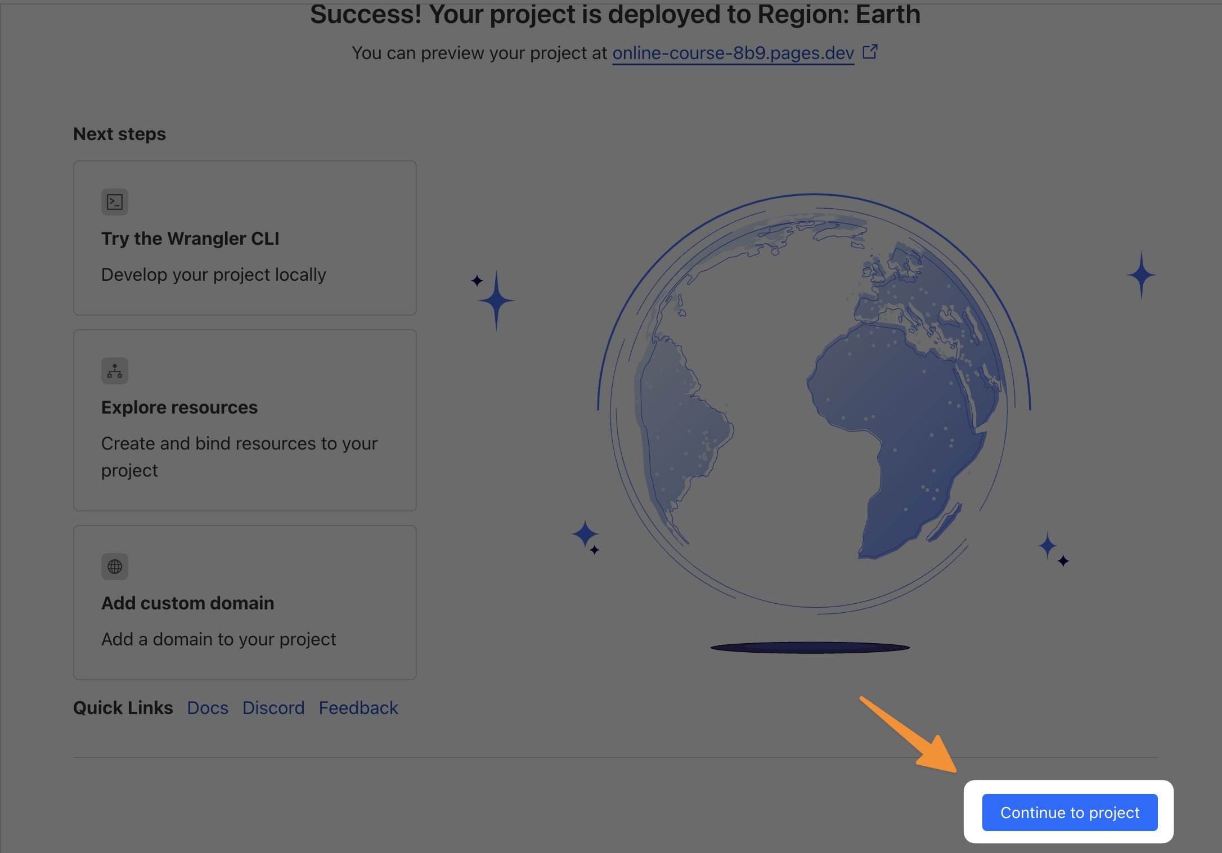Viewport: 1222px width, 853px height.
Task: Open the Docs quick link
Action: 208,708
